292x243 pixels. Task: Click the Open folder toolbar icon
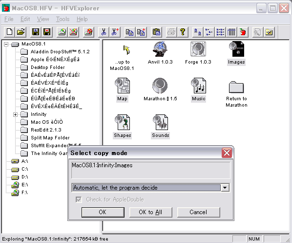coord(21,32)
